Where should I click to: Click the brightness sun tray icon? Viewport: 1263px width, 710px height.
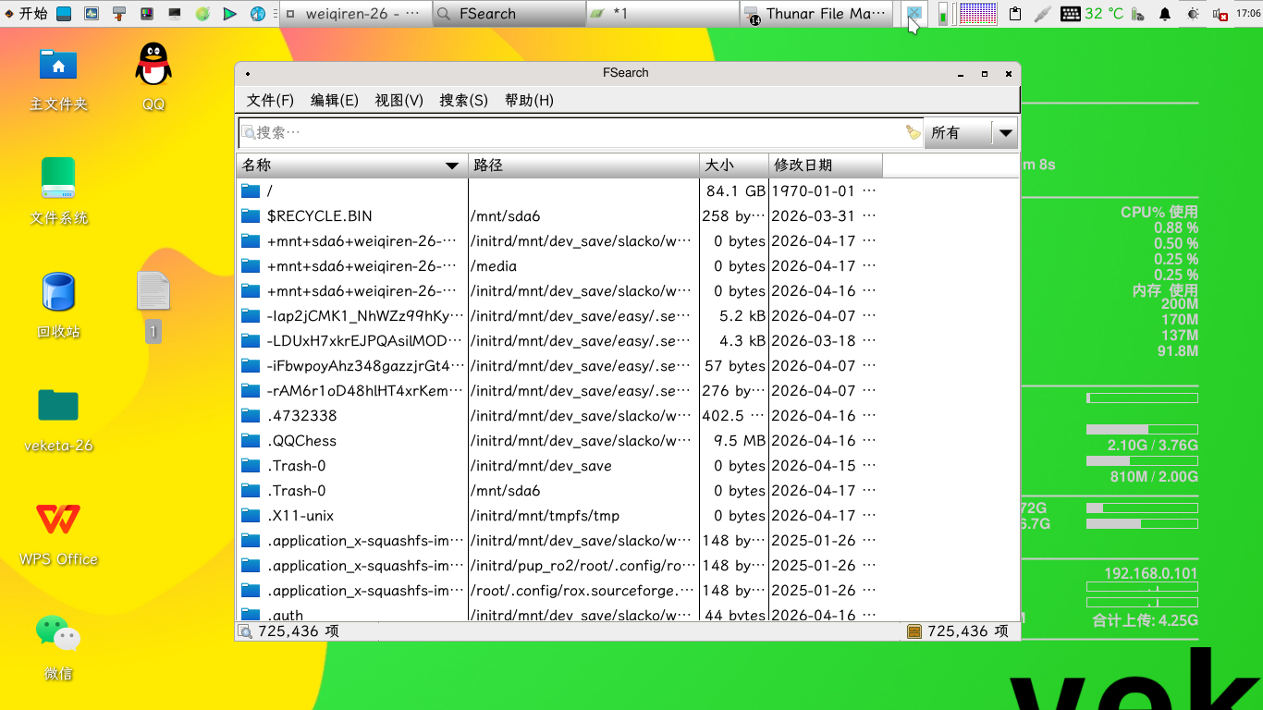(x=1193, y=14)
